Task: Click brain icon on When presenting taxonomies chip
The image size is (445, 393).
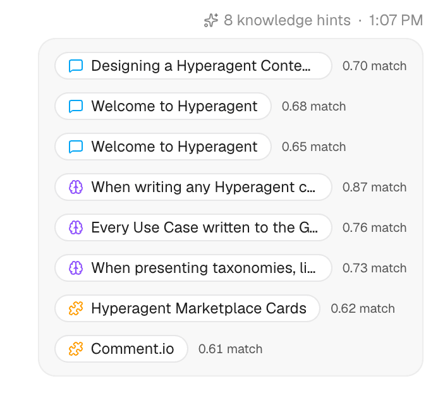Action: coord(76,268)
